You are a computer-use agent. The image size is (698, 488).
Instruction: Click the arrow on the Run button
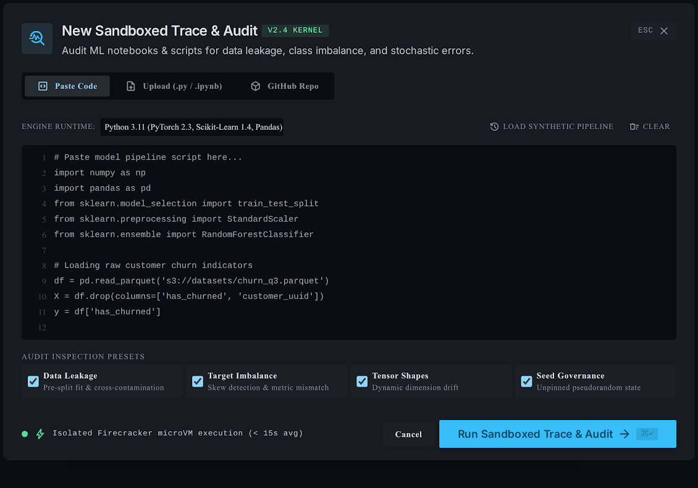pyautogui.click(x=624, y=434)
